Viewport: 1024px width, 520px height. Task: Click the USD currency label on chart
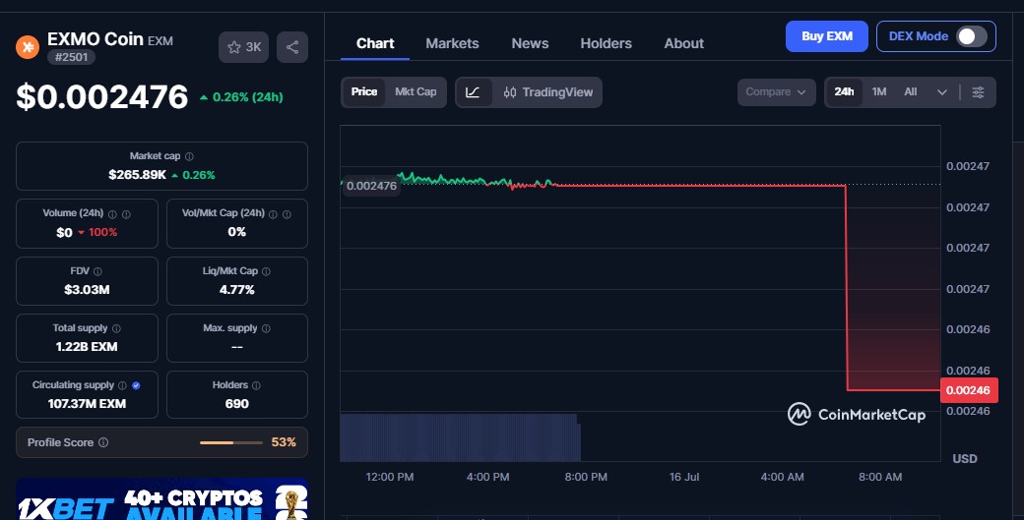pos(965,459)
